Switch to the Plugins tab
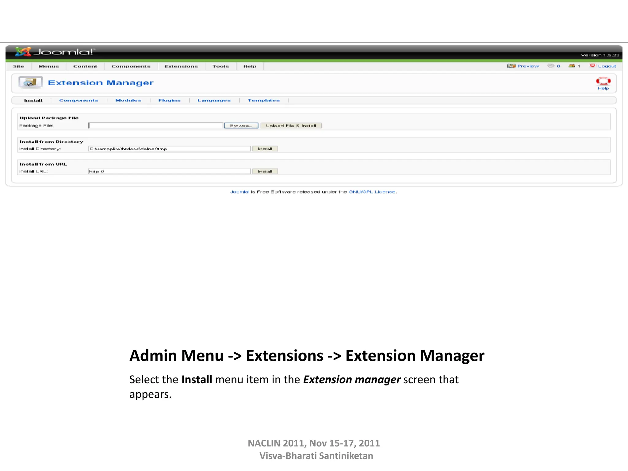628x471 pixels. click(x=169, y=100)
